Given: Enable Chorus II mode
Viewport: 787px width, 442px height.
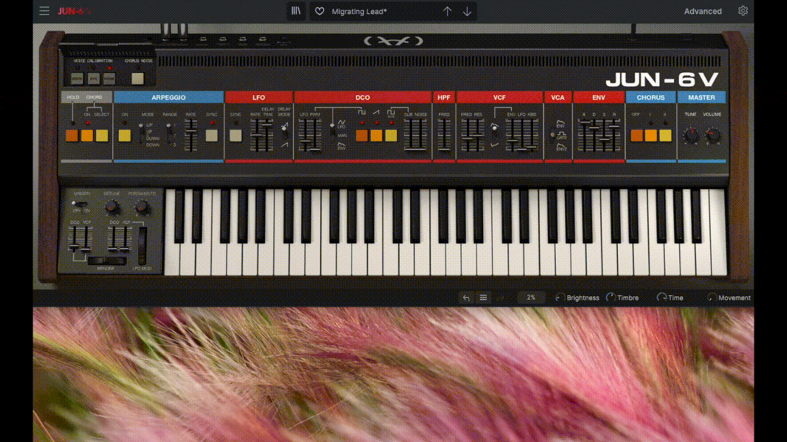Looking at the screenshot, I should tap(665, 136).
